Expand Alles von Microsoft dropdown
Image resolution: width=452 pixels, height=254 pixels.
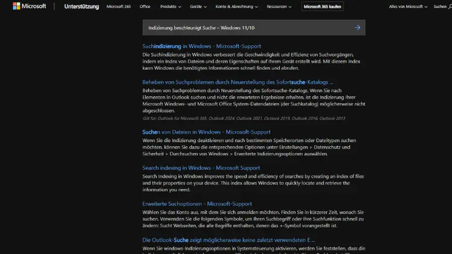[408, 7]
